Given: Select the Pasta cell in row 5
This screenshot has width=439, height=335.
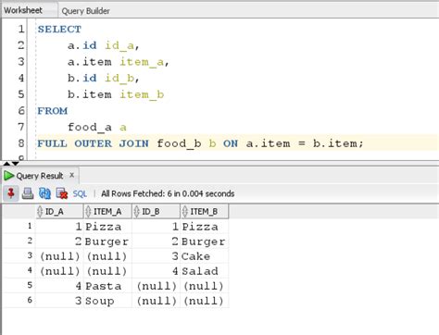Looking at the screenshot, I should [x=107, y=286].
